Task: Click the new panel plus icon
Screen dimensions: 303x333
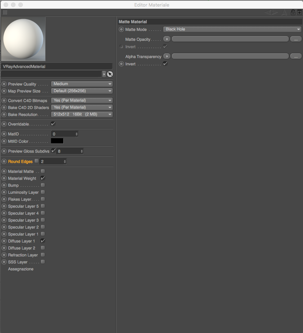Action: (299, 12)
